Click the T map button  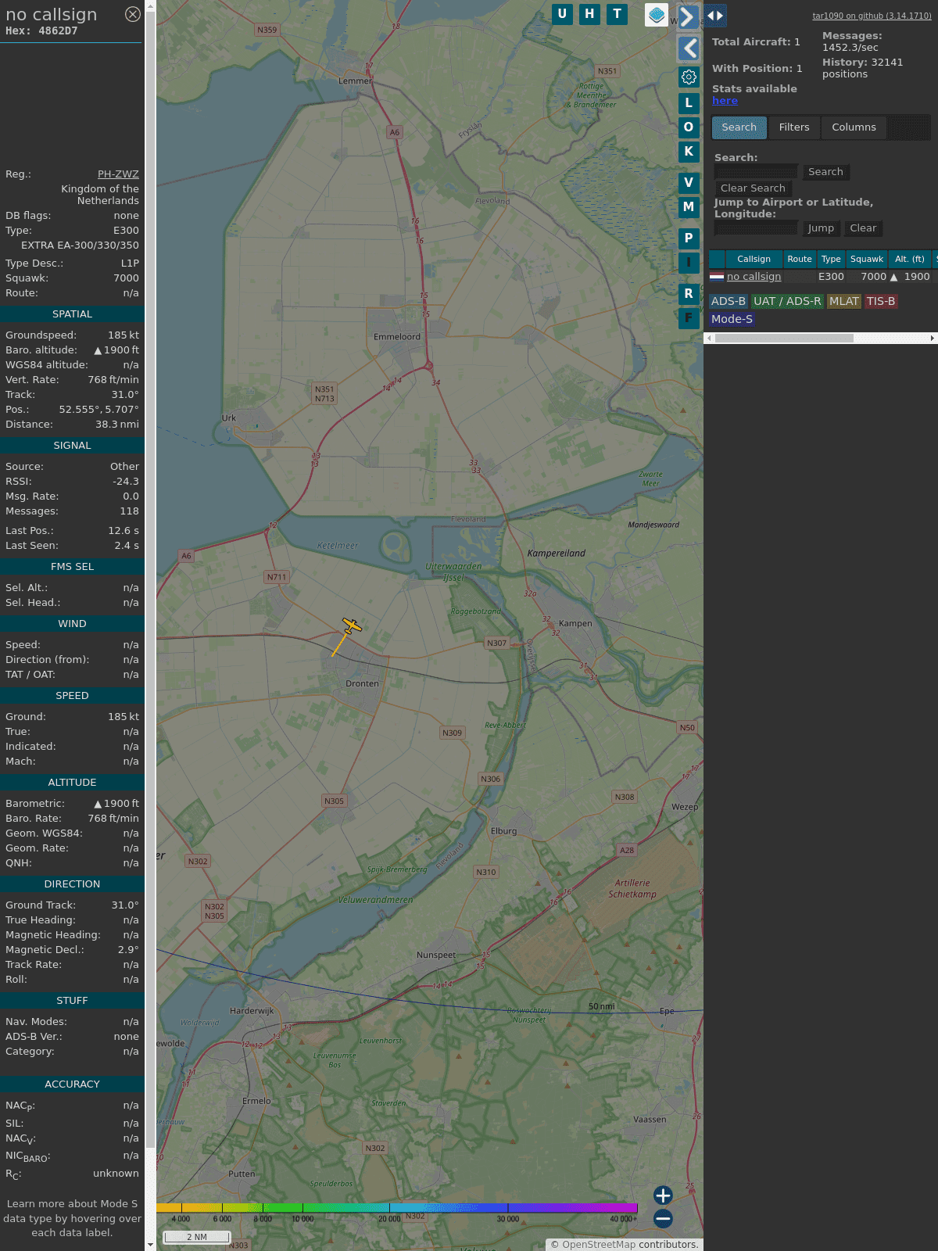618,14
